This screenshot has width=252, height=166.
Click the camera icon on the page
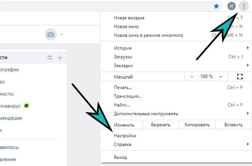click(x=51, y=34)
